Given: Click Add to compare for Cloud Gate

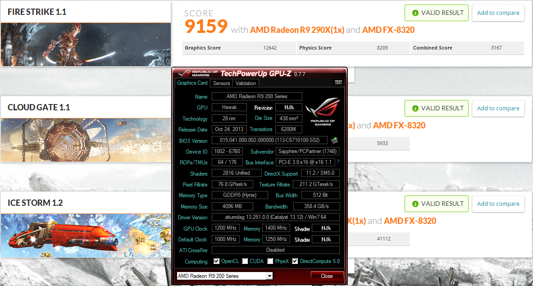Looking at the screenshot, I should [498, 109].
